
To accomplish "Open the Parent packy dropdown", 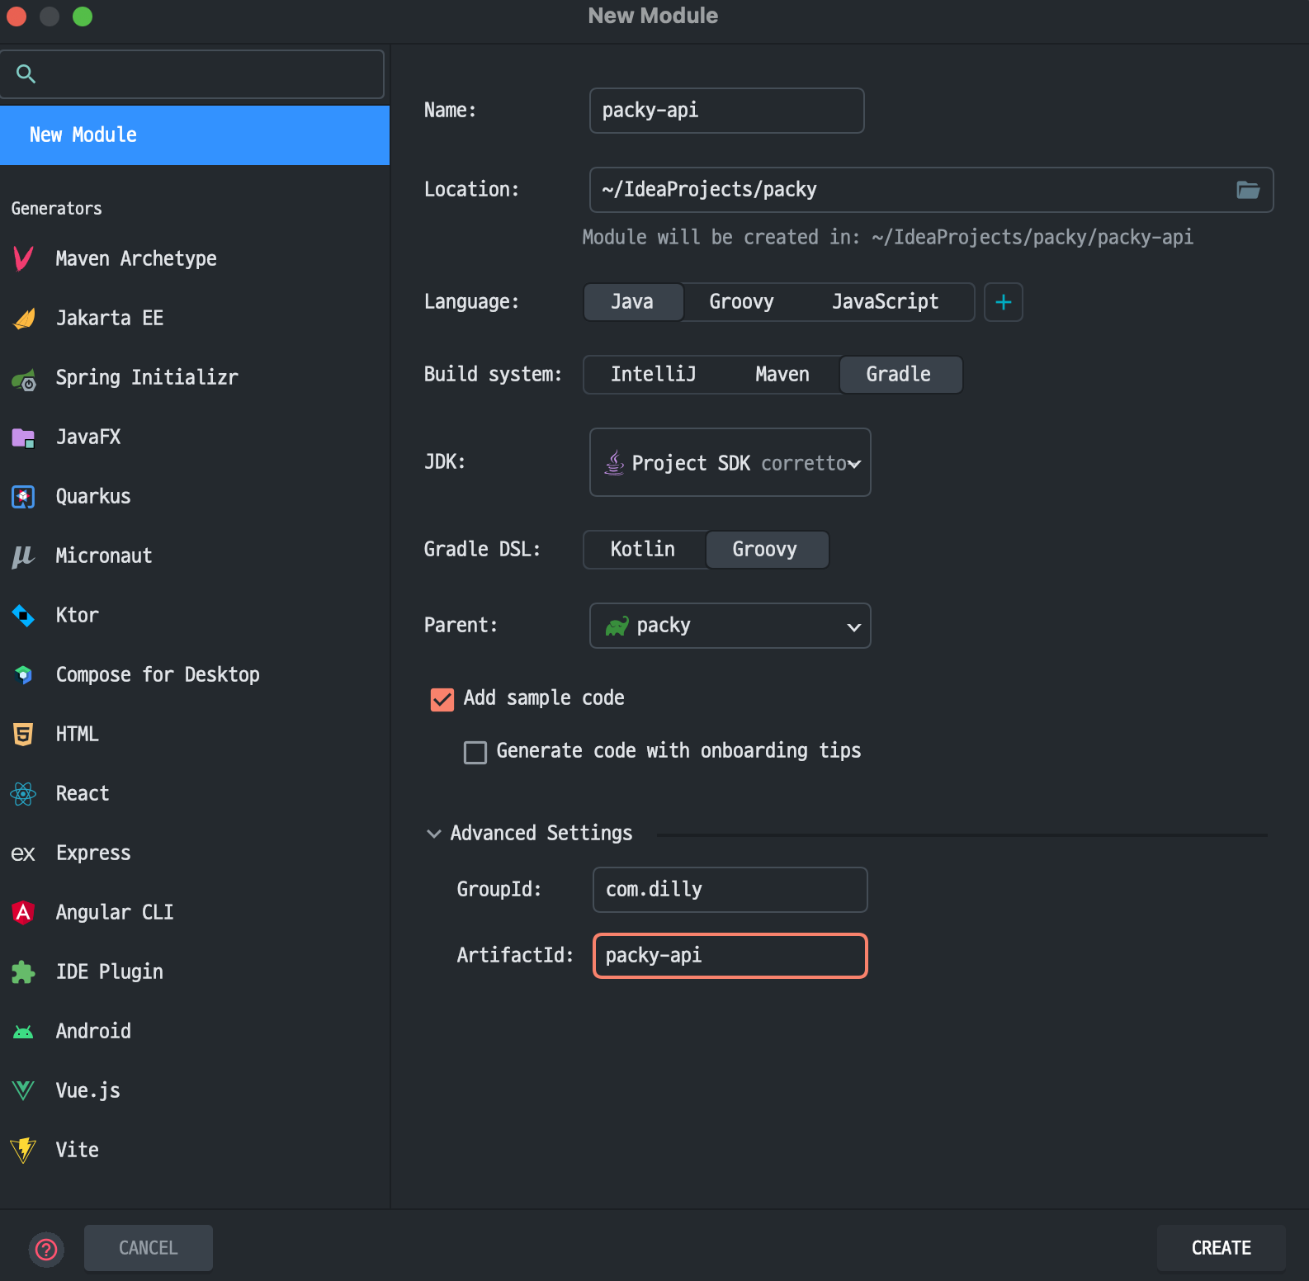I will 730,626.
